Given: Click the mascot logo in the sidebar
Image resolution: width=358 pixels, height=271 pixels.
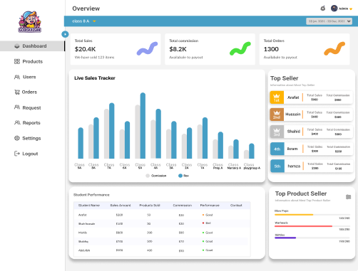Looking at the screenshot, I should [x=30, y=21].
